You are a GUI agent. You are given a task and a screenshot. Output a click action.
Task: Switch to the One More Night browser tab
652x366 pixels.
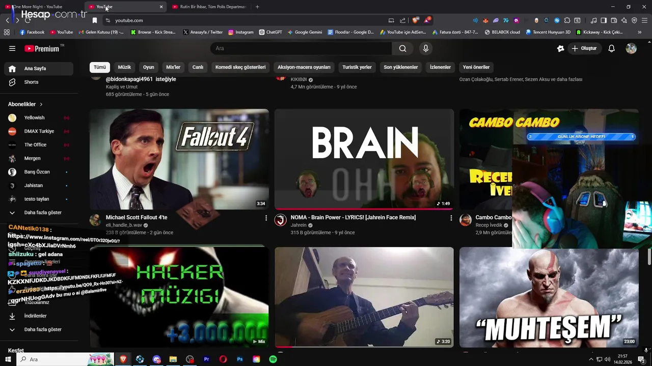41,7
